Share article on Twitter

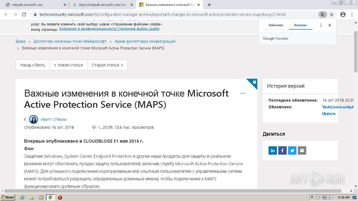click(x=292, y=150)
